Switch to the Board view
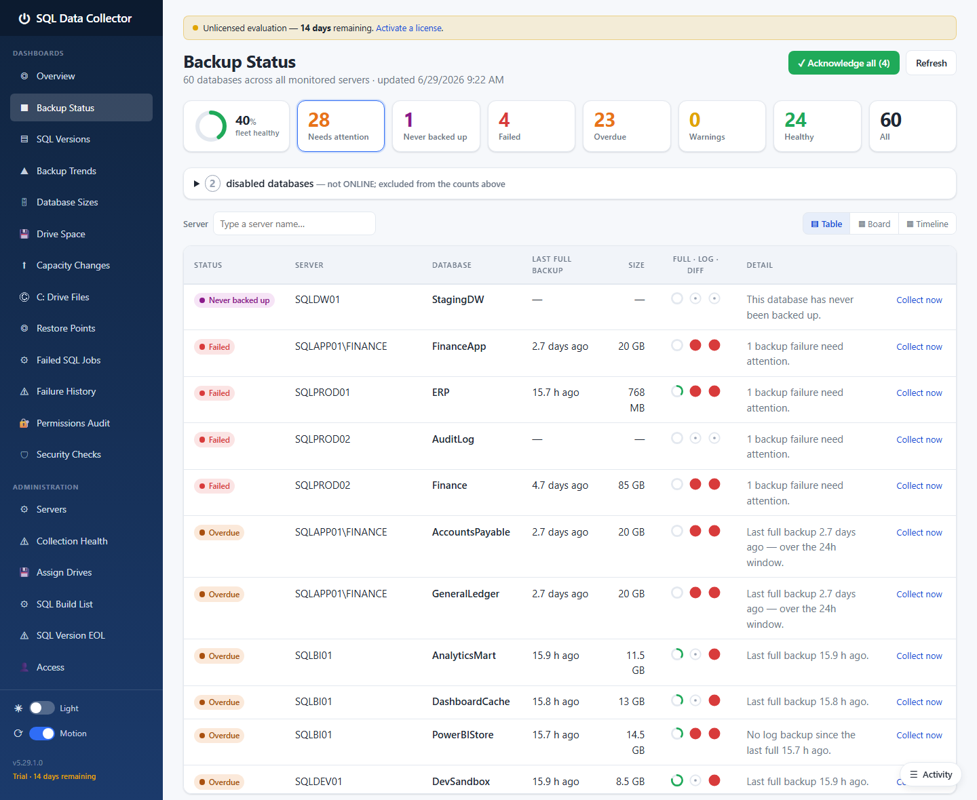This screenshot has width=977, height=800. pyautogui.click(x=874, y=224)
